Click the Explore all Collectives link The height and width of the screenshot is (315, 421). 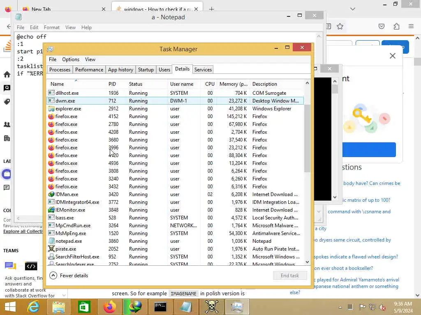23,231
